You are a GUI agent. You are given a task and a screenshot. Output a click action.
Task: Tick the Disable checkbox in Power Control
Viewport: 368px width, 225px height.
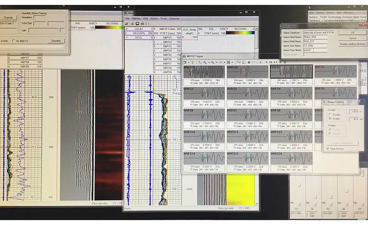[x=330, y=115]
